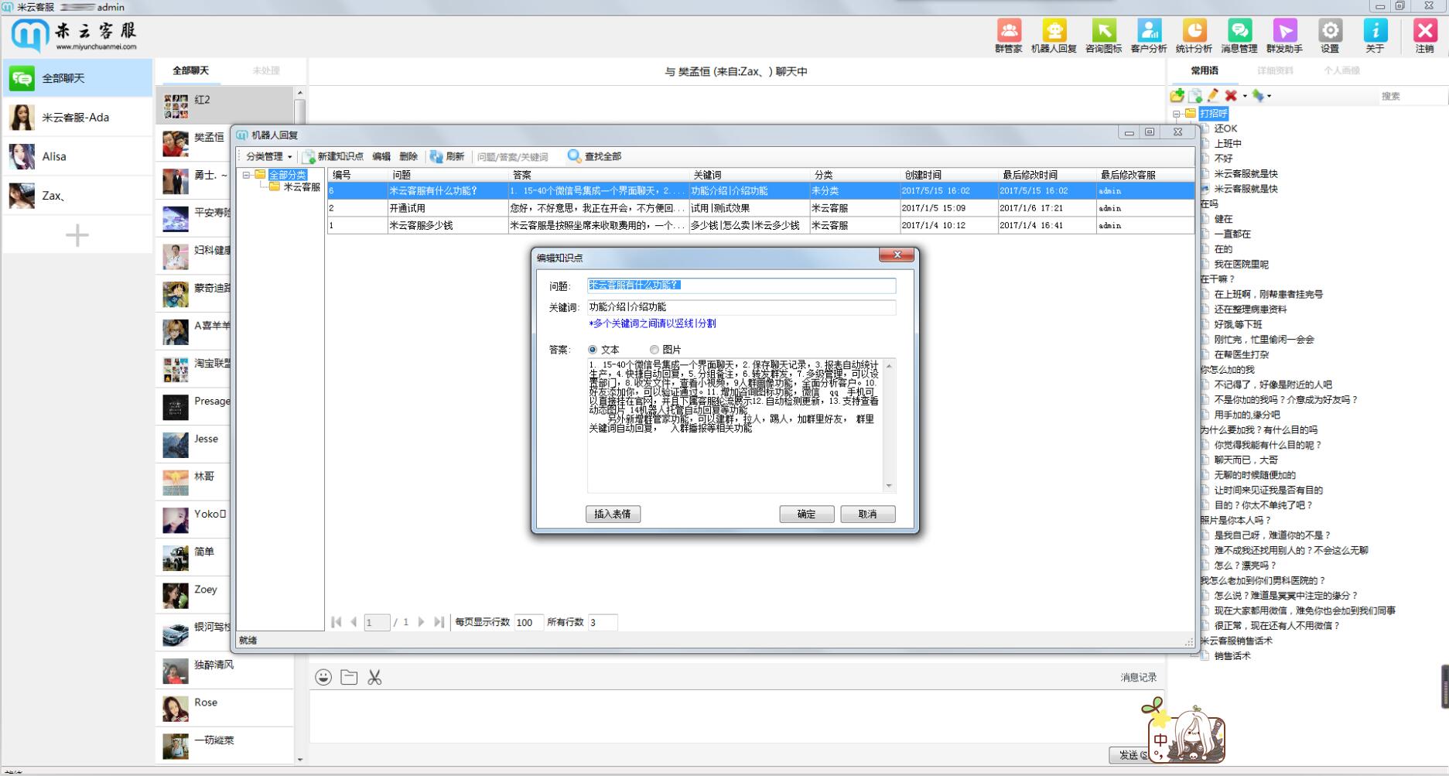Screen dimensions: 1449x776
Task: Open the 机器人回复 robot reply icon
Action: click(1054, 36)
